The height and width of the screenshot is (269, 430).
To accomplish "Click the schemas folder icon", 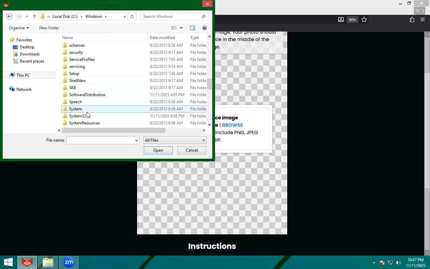I will click(x=65, y=45).
